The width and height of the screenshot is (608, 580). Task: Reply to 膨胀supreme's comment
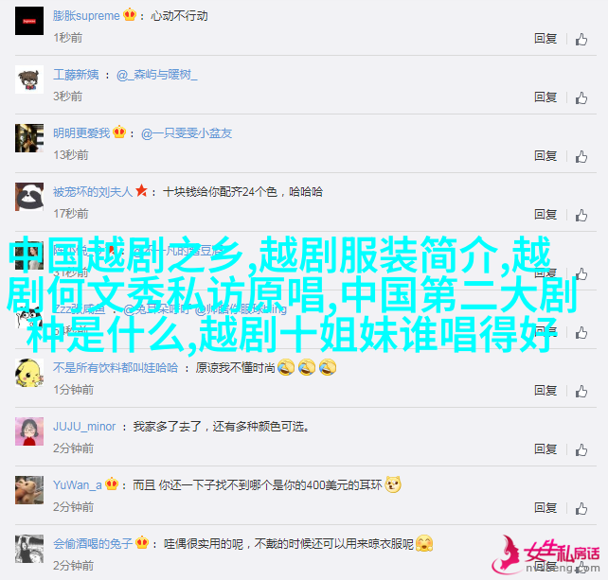click(545, 39)
